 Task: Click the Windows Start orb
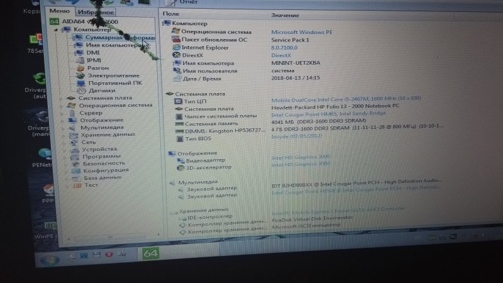[47, 260]
